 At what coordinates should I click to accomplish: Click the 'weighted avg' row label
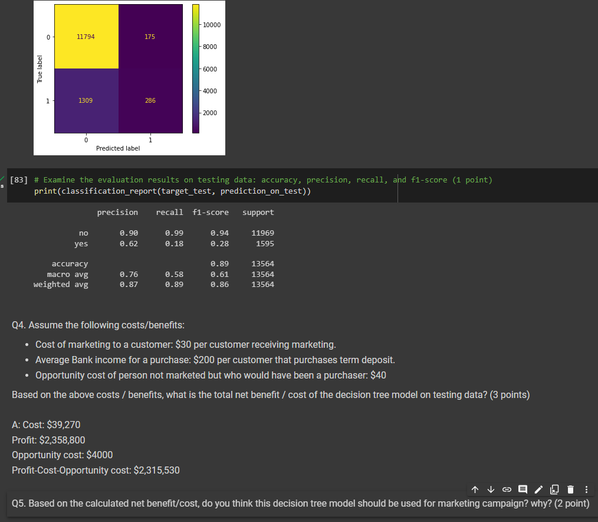tap(61, 285)
